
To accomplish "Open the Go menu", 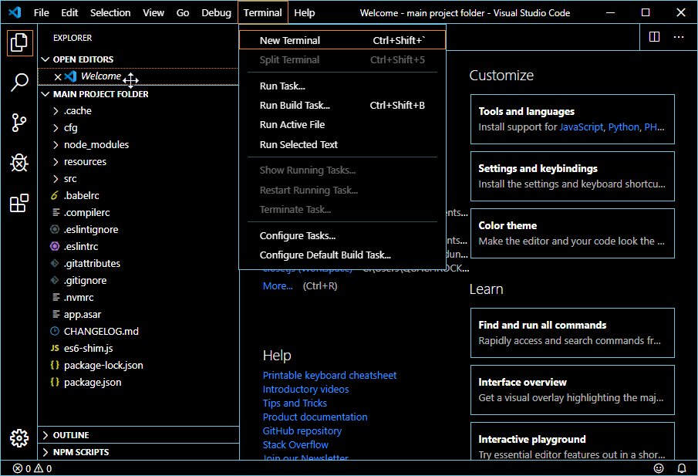I will click(183, 12).
